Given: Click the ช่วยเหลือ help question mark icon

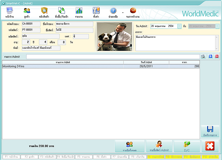Looking at the screenshot, I should click(113, 12).
